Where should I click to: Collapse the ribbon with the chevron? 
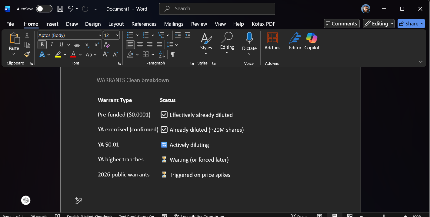[421, 62]
